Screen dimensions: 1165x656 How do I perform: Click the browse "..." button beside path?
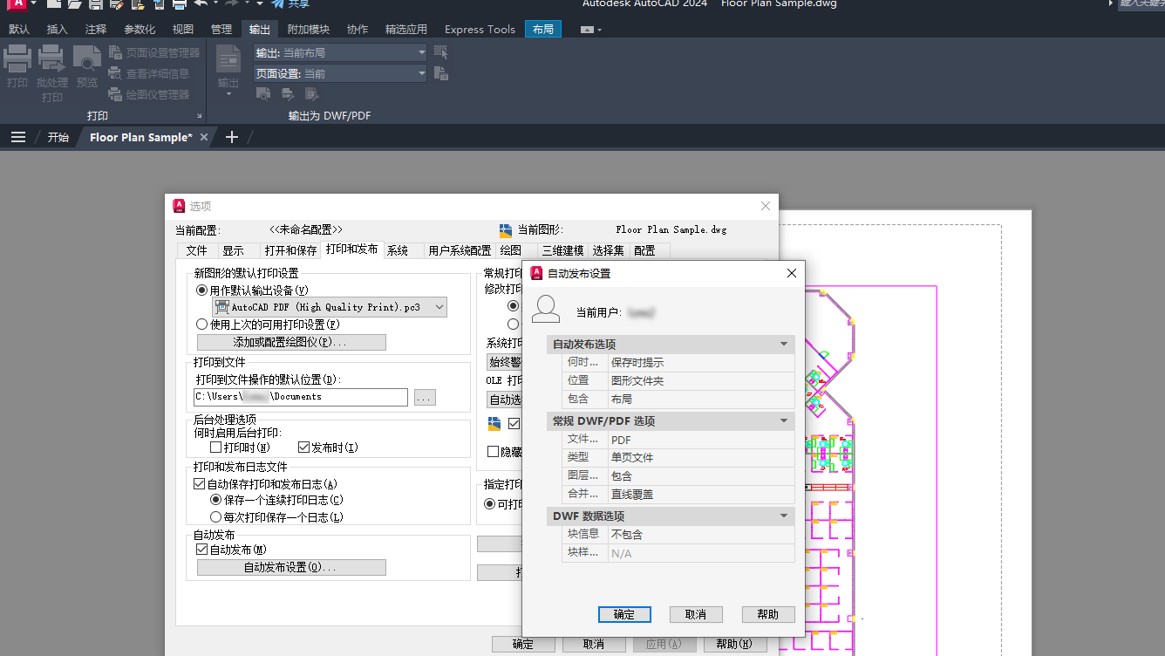pos(425,398)
